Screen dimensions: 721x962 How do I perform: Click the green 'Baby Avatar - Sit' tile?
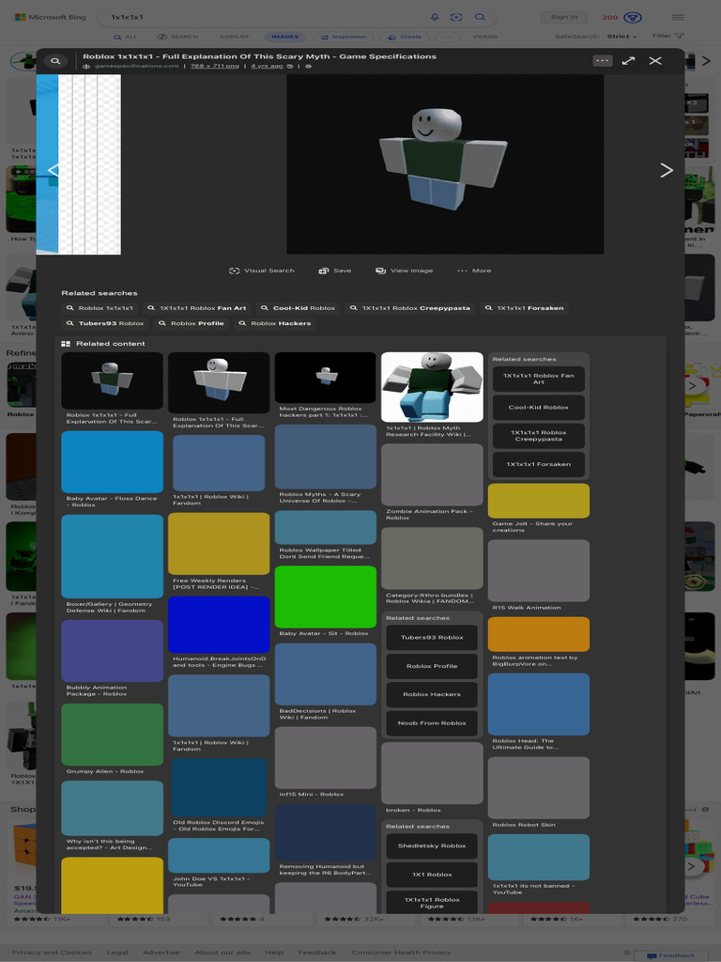325,597
